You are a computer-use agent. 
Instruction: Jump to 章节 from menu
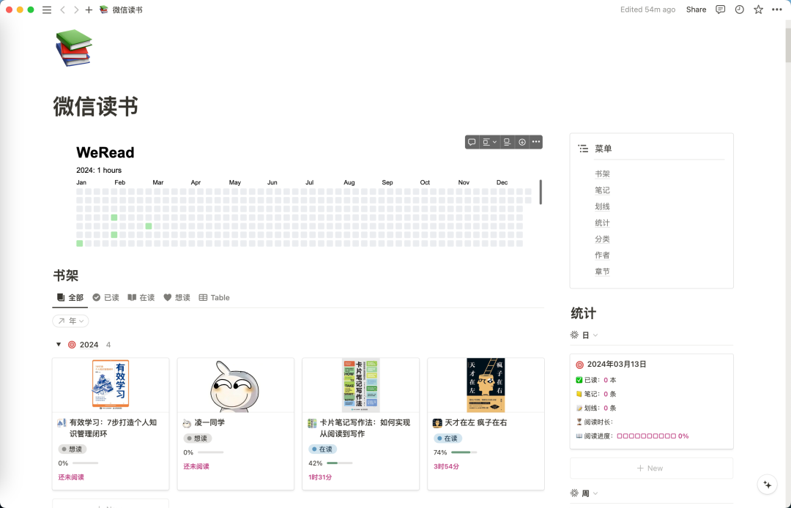[602, 271]
